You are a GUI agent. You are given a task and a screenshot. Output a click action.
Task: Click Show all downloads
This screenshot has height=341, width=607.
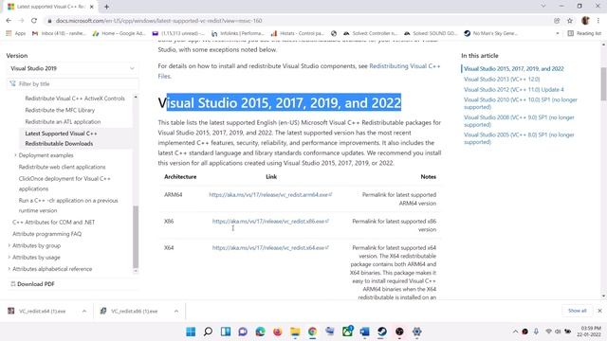(x=578, y=311)
